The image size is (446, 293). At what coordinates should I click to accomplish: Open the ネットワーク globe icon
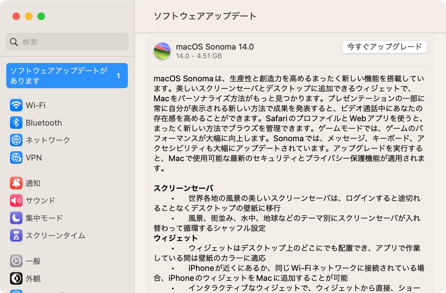pyautogui.click(x=16, y=140)
